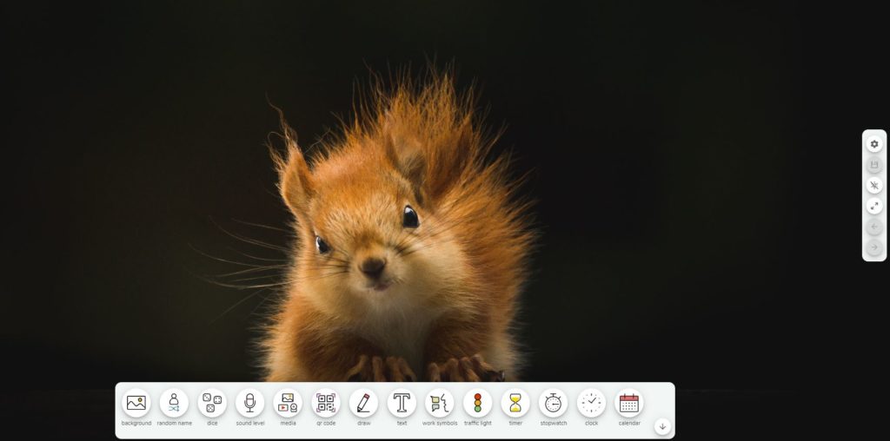This screenshot has width=890, height=441.
Task: Start the hourglass timer widget
Action: 515,403
